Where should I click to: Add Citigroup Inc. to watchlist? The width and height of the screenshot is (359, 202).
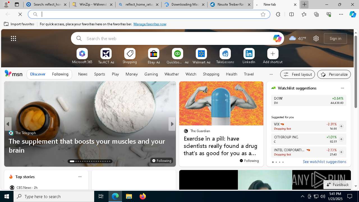pyautogui.click(x=341, y=139)
